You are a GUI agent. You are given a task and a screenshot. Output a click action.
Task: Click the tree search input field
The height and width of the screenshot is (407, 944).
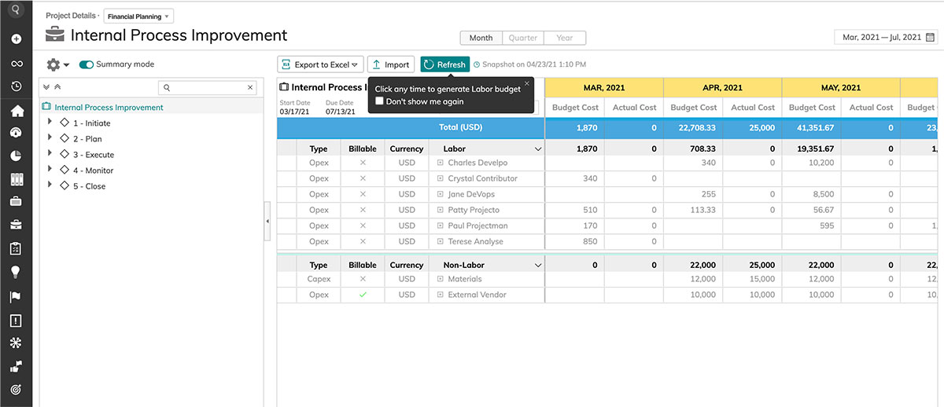208,88
